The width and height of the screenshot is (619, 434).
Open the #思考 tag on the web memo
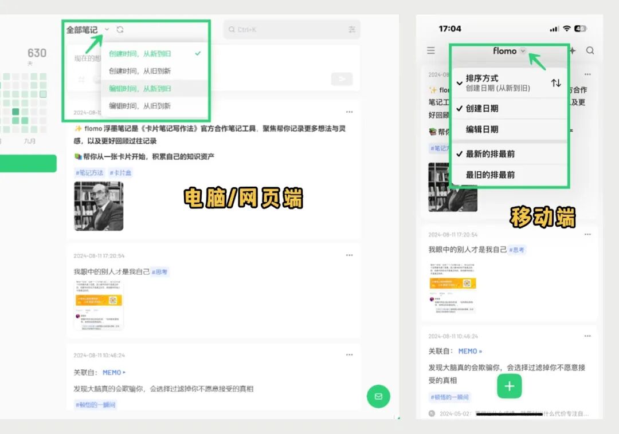160,272
